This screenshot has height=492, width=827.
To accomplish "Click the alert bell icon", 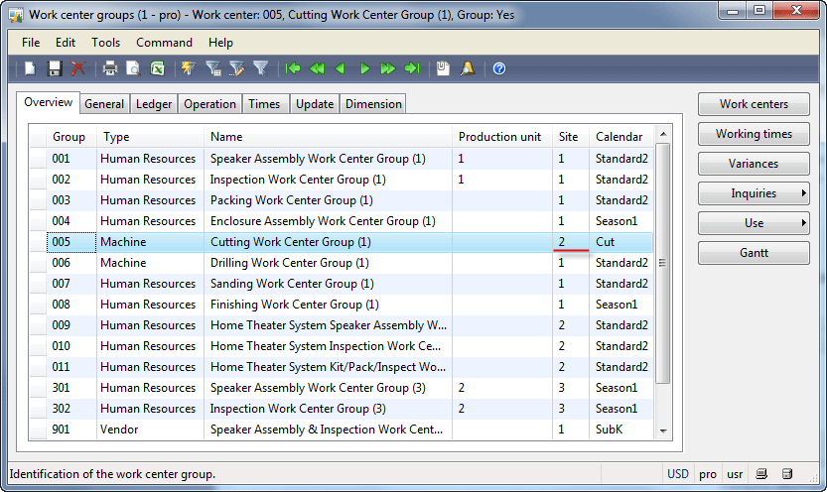I will 468,68.
